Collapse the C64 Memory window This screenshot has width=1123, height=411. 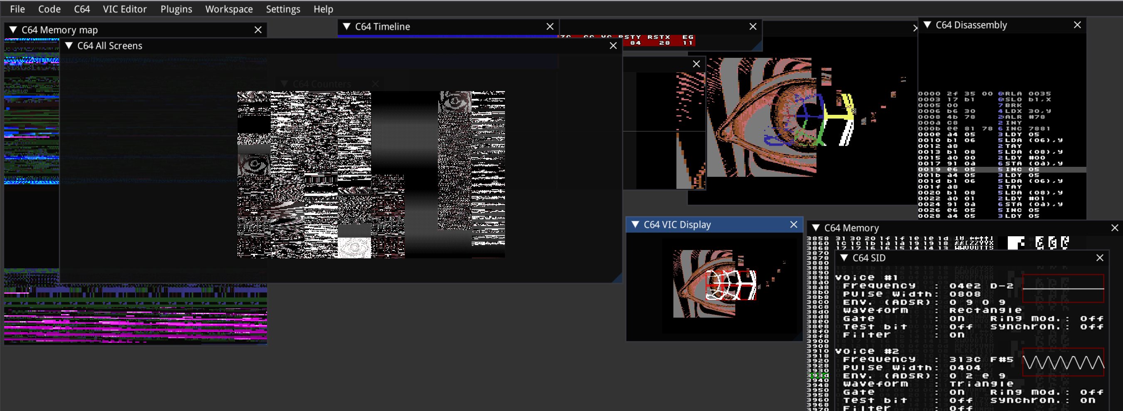coord(816,228)
